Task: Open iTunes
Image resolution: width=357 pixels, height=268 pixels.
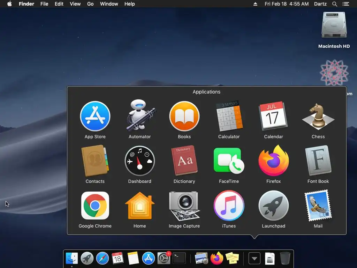Action: coord(229,206)
